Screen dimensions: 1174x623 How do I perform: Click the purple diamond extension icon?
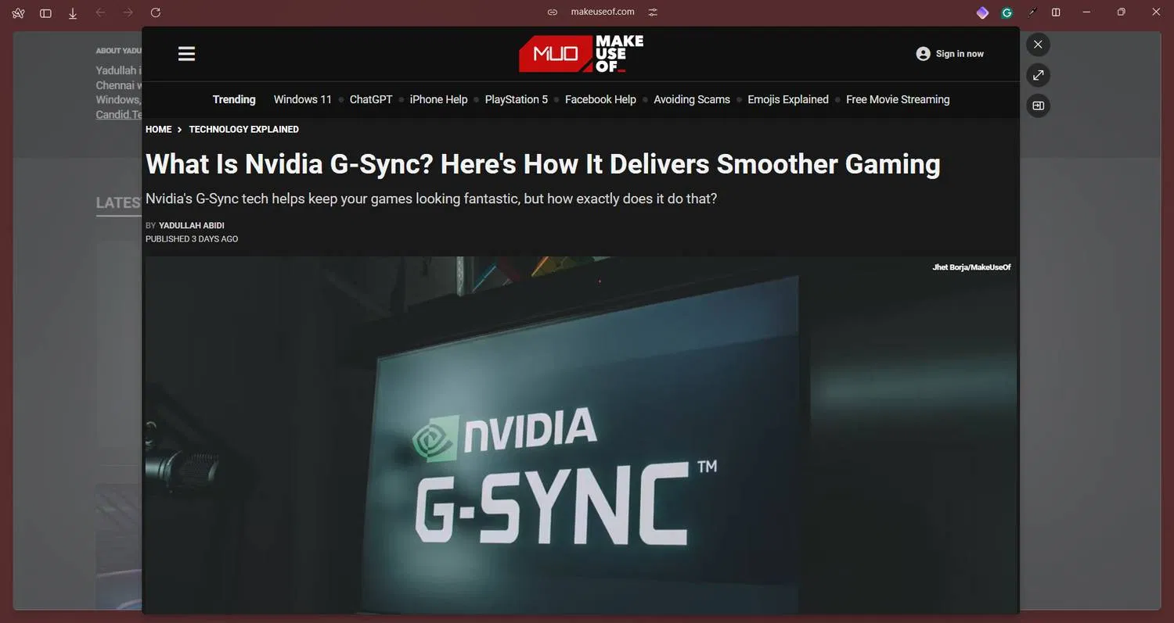(982, 13)
